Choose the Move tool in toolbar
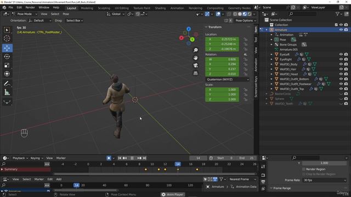The image size is (351, 197). click(x=7, y=48)
